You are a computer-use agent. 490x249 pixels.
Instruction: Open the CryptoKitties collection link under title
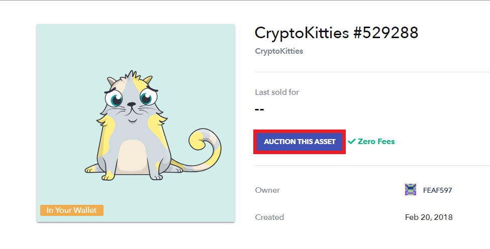tap(279, 51)
